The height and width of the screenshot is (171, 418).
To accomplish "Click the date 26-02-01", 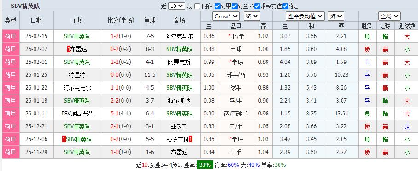I will [x=36, y=63].
